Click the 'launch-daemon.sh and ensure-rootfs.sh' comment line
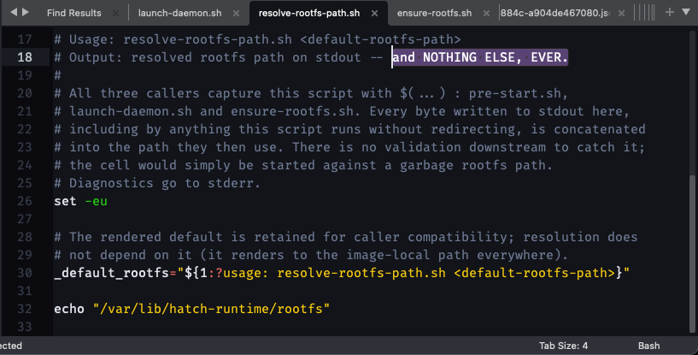This screenshot has width=698, height=355. [x=342, y=111]
